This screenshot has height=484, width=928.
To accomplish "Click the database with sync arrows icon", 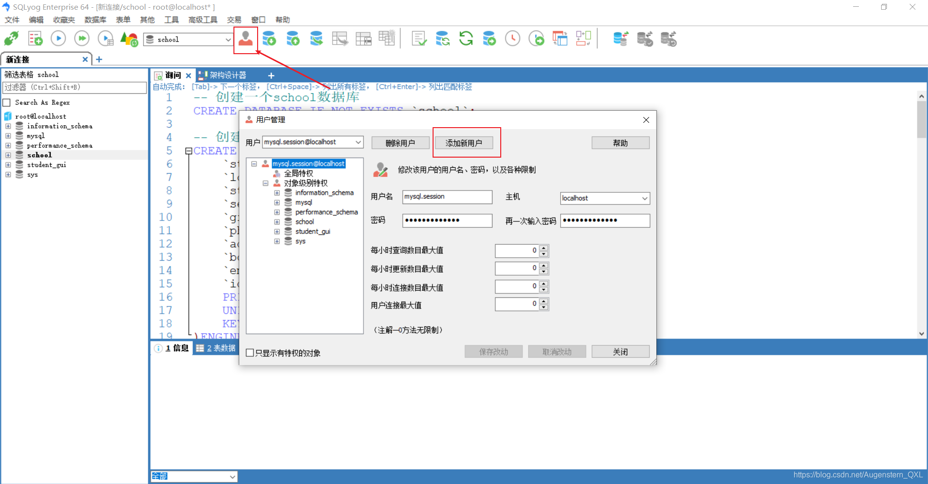I will 443,39.
